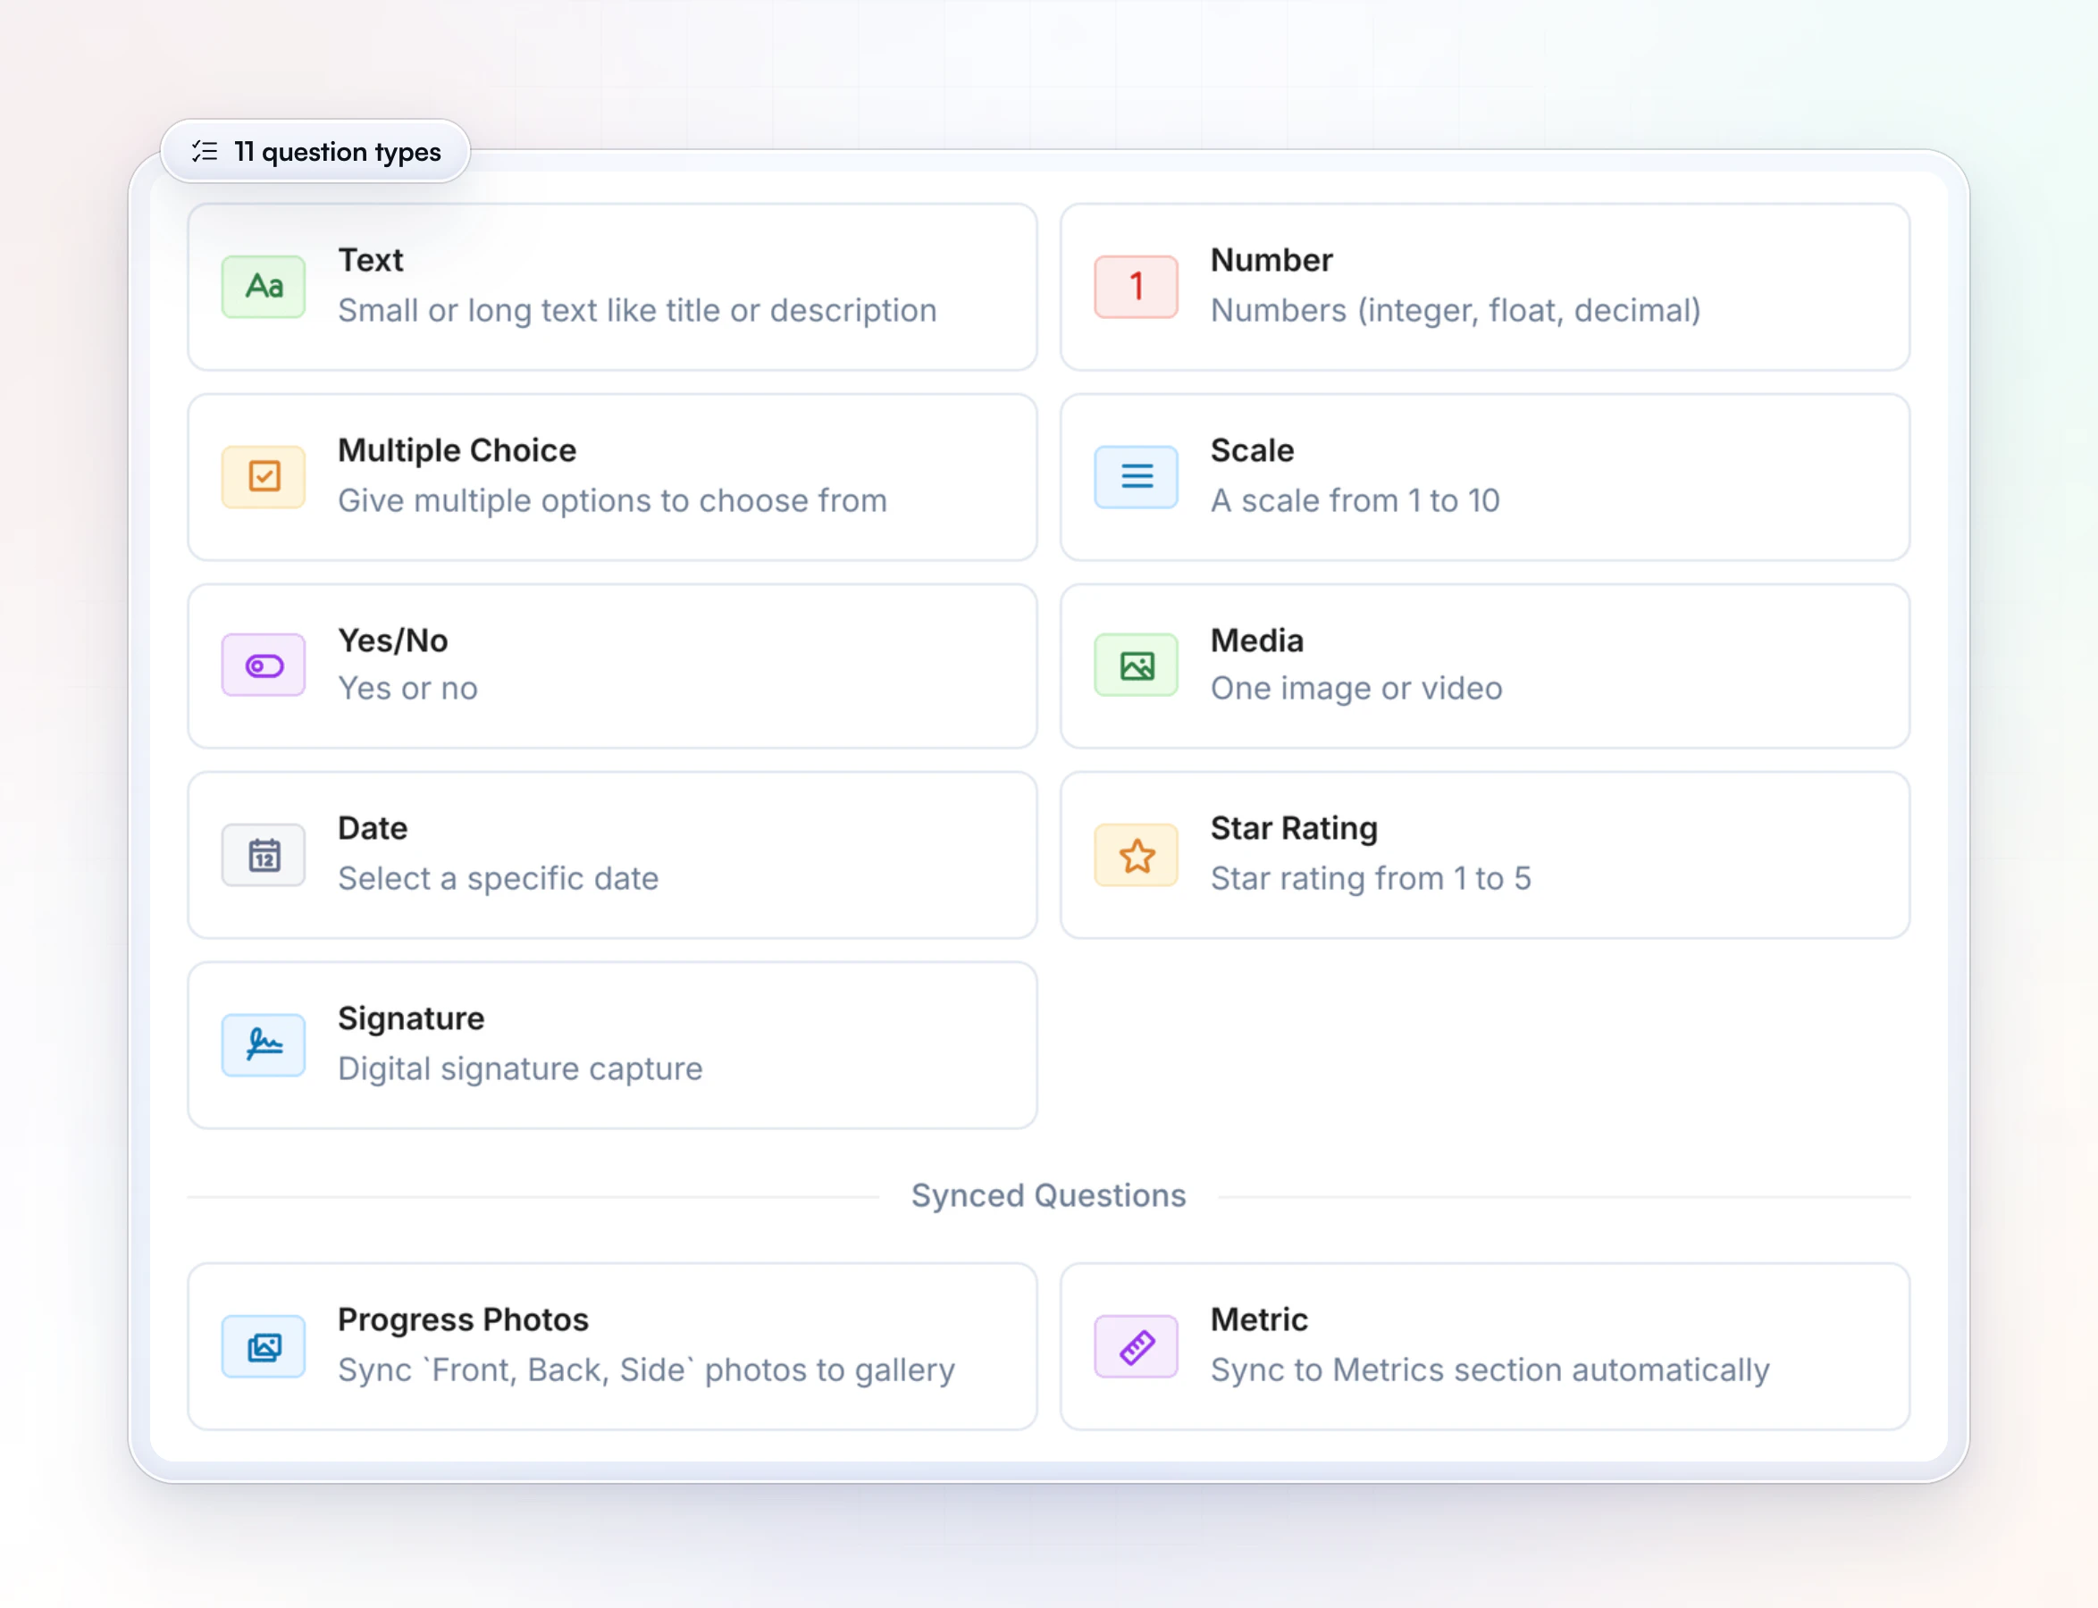Click 'Digital signature capture' description
The width and height of the screenshot is (2098, 1608).
pos(521,1068)
